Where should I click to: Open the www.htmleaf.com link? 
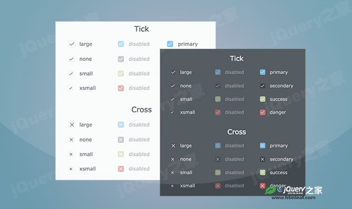293,197
